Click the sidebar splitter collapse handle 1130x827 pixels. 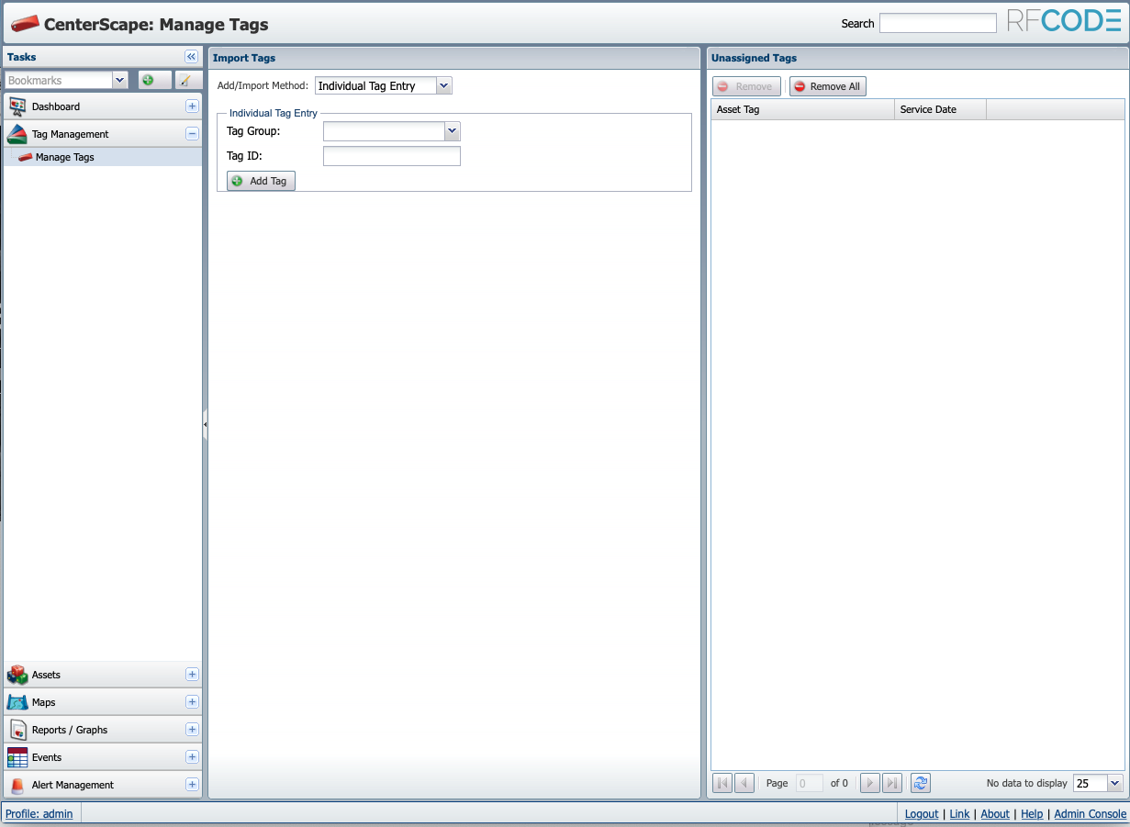click(x=205, y=424)
